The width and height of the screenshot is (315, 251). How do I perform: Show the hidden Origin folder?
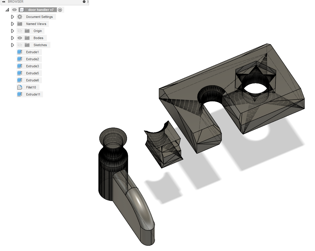pyautogui.click(x=20, y=31)
